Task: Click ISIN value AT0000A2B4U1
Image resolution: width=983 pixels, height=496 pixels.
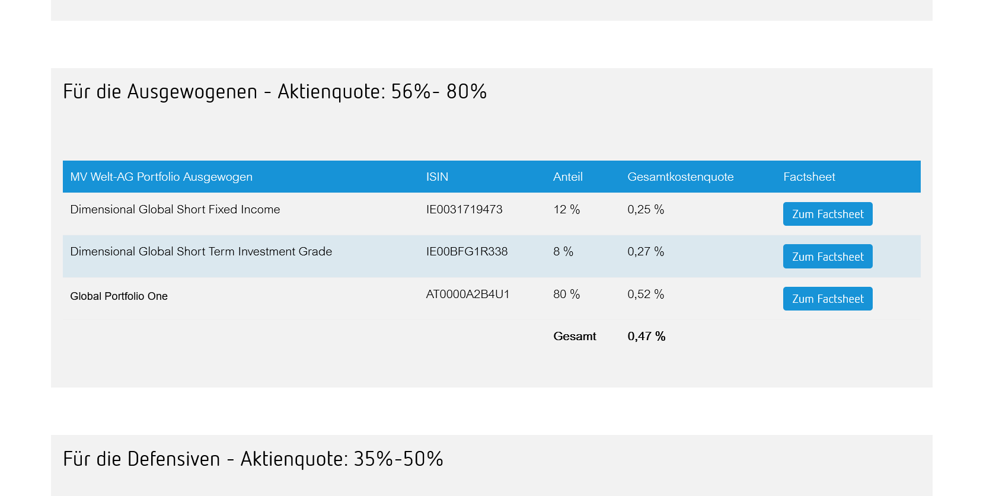Action: (467, 294)
